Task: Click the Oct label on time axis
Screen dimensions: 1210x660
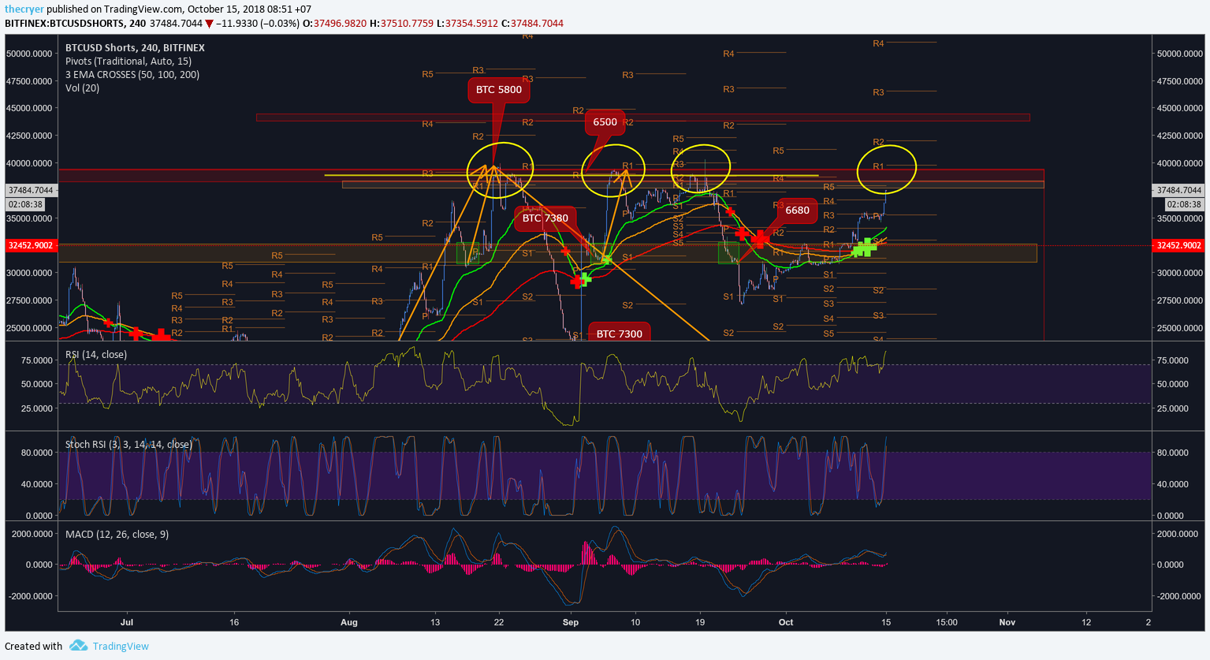Action: tap(785, 623)
